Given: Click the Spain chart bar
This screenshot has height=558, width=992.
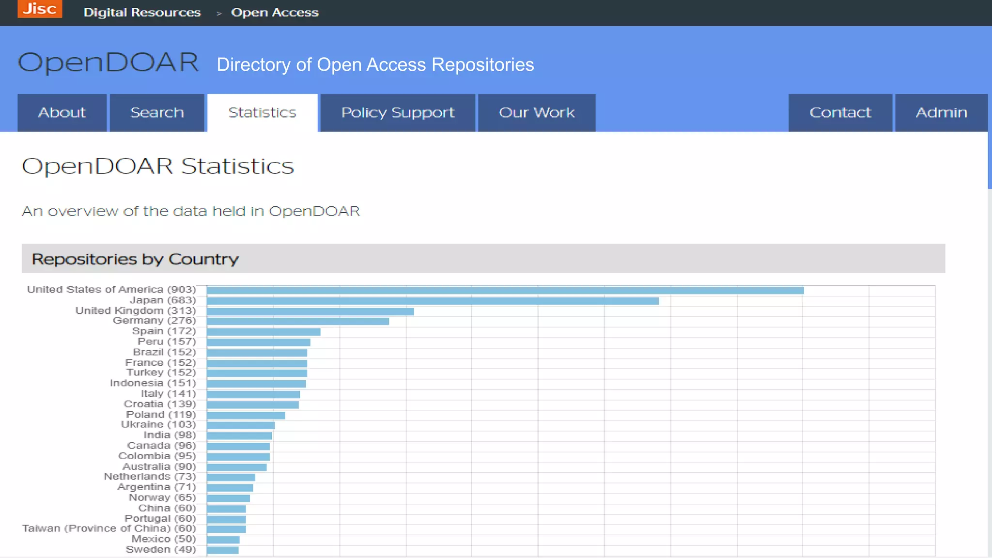Looking at the screenshot, I should click(x=263, y=332).
